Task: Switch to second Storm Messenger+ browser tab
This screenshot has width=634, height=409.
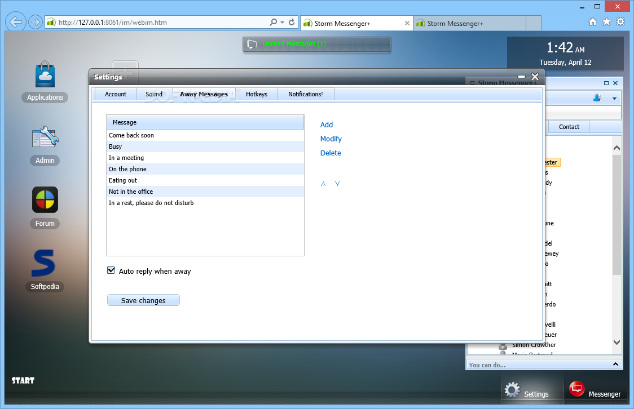Action: 470,24
